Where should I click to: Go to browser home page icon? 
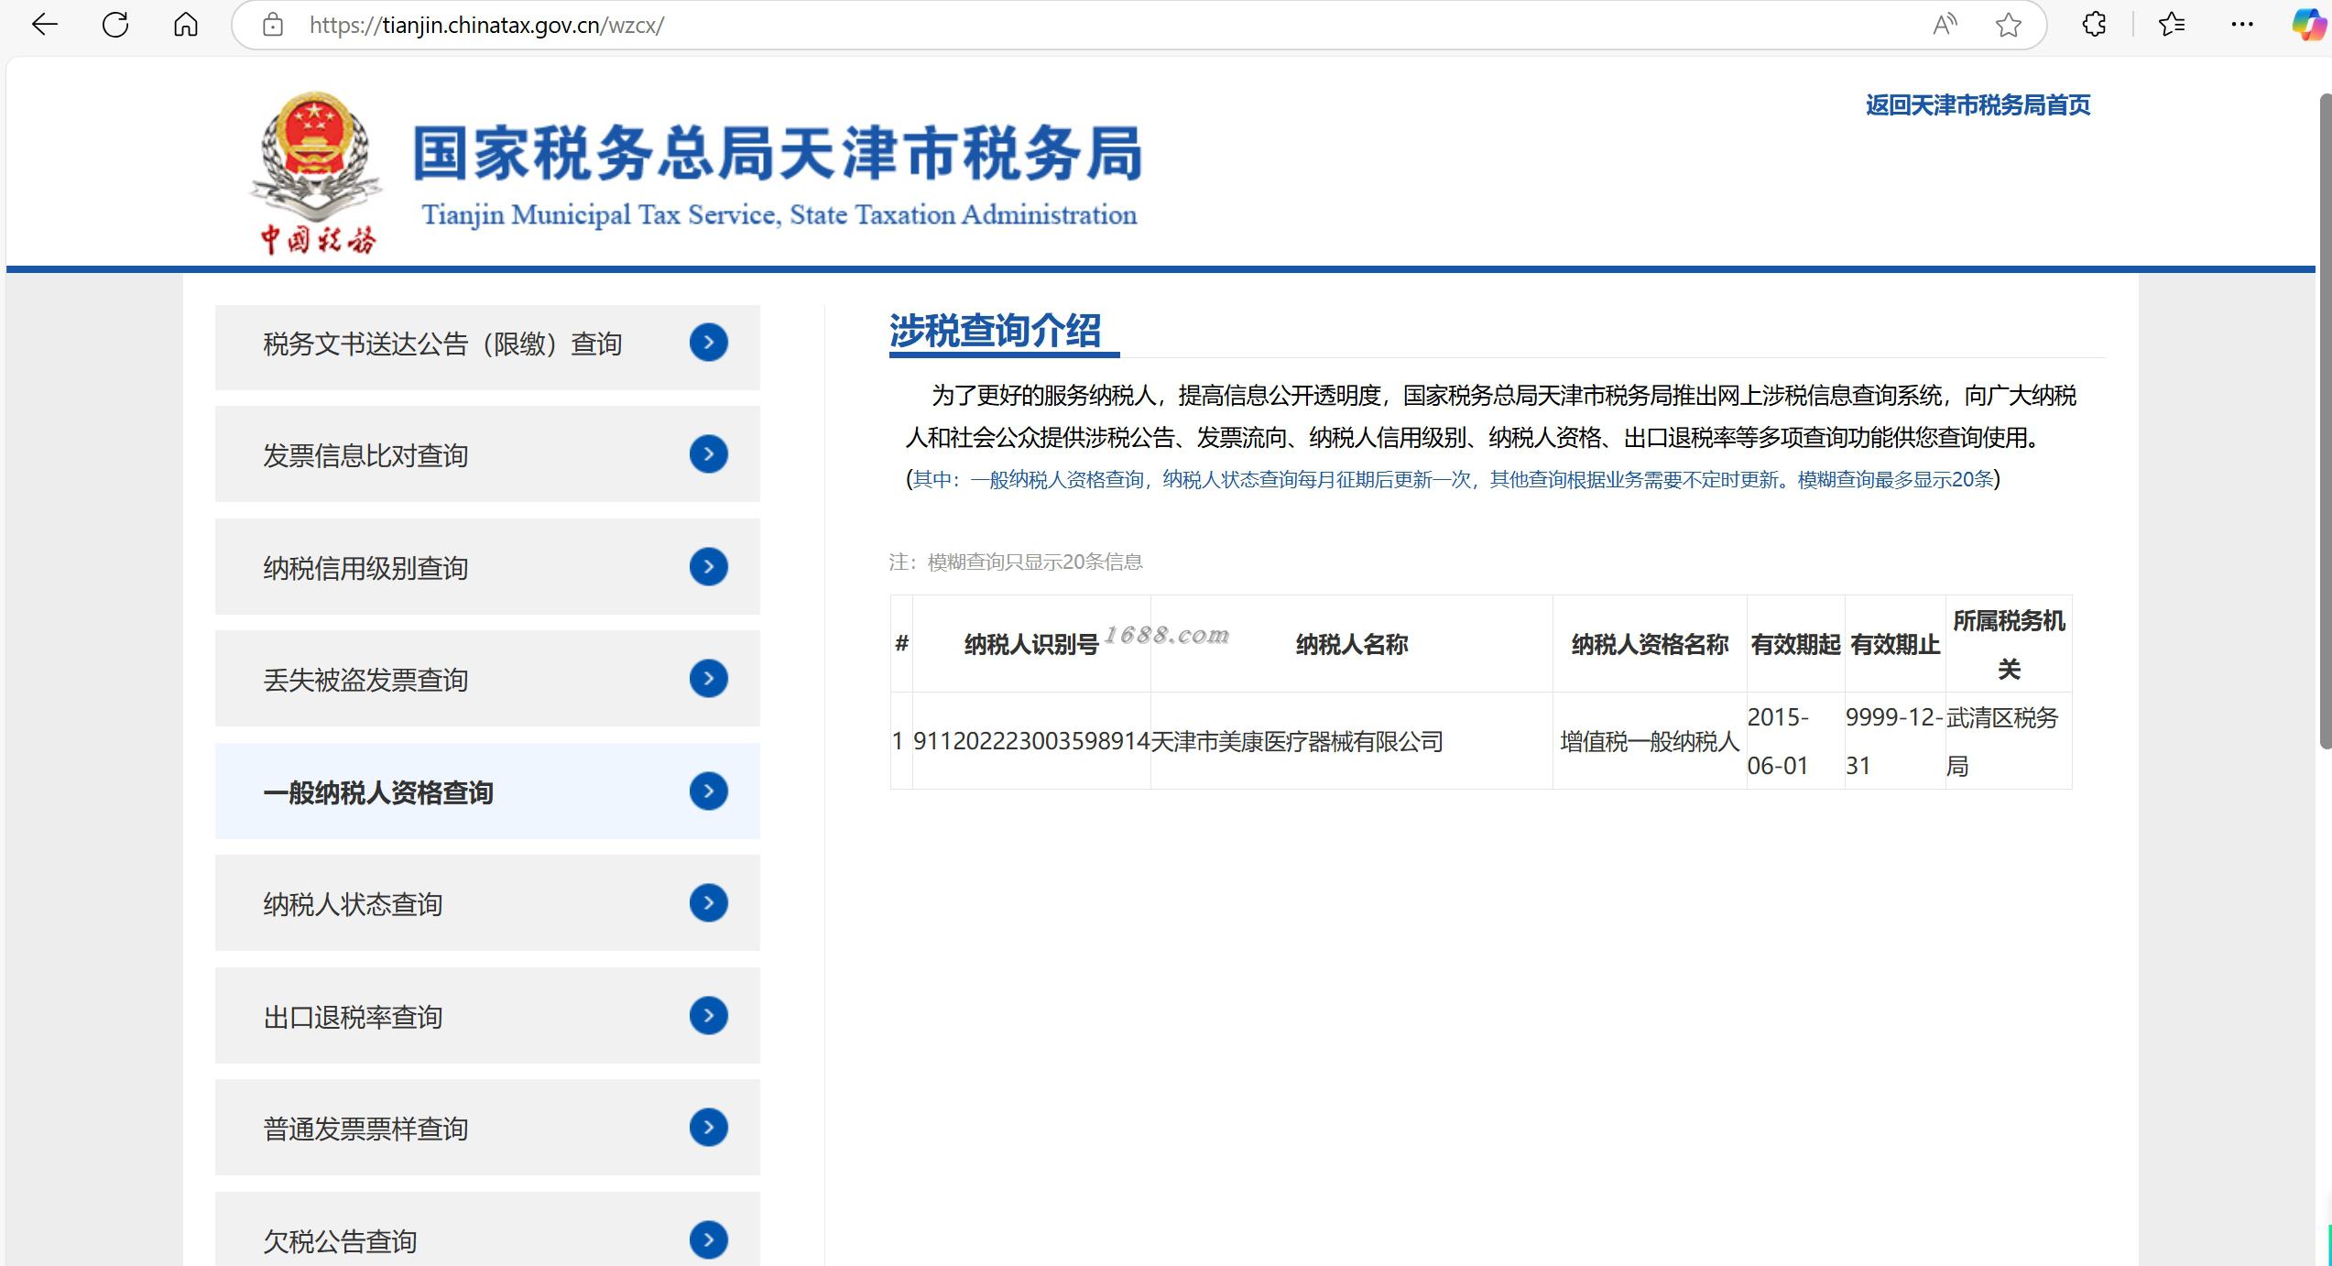tap(186, 25)
